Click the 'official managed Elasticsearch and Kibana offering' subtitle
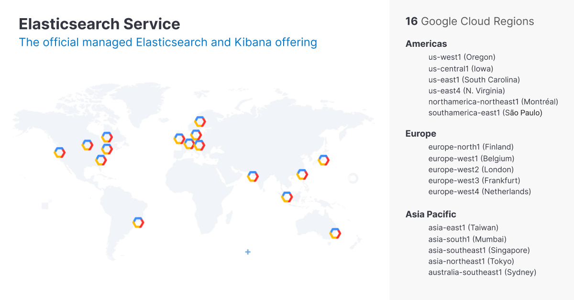 tap(179, 42)
